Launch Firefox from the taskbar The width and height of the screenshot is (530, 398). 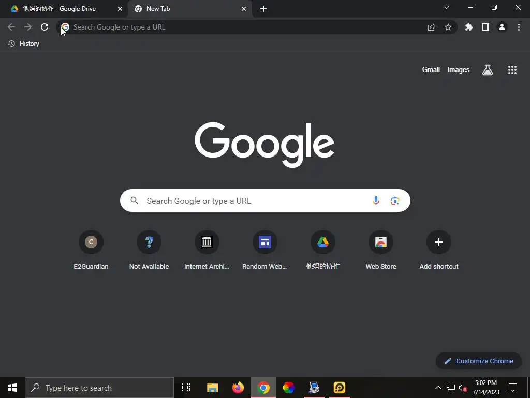(238, 388)
